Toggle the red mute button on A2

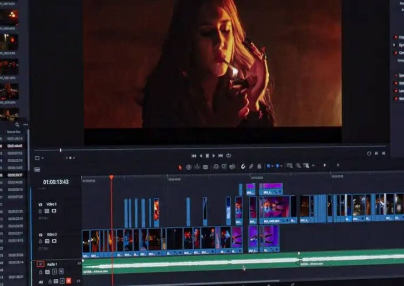(69, 281)
